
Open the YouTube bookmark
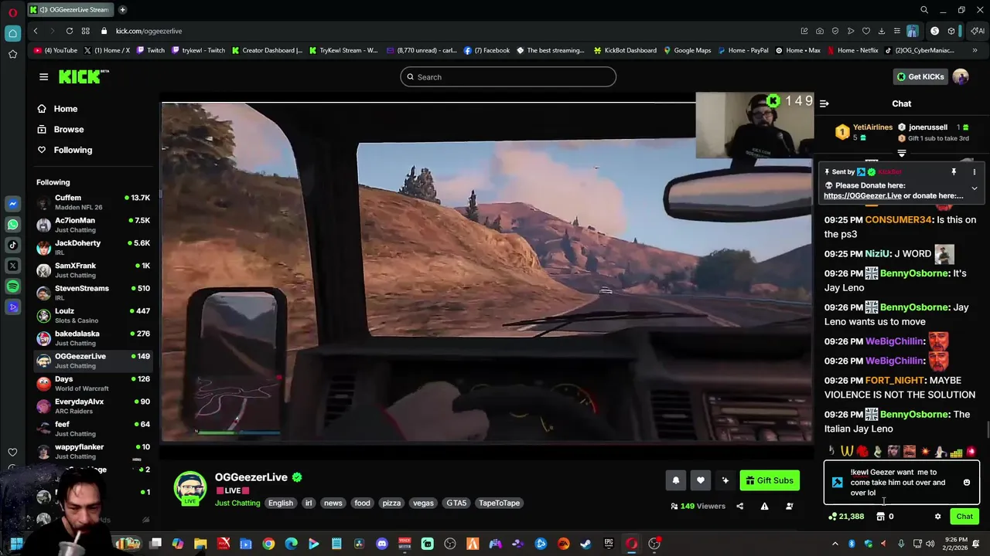[x=56, y=50]
